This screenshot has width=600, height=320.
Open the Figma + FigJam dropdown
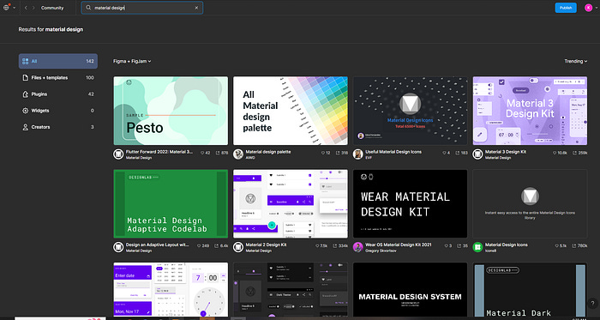(x=132, y=61)
